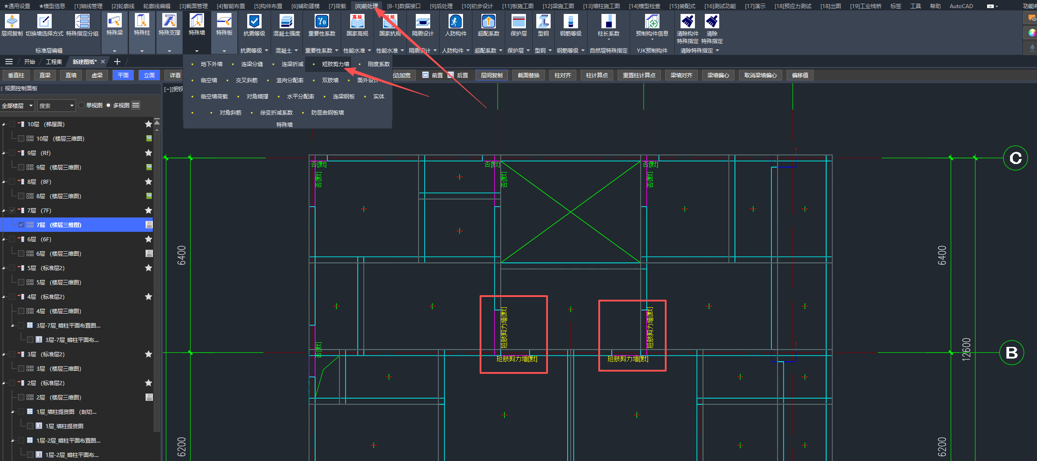The image size is (1037, 461).
Task: Open the hamburger menu left of 开始 tab
Action: (9, 62)
